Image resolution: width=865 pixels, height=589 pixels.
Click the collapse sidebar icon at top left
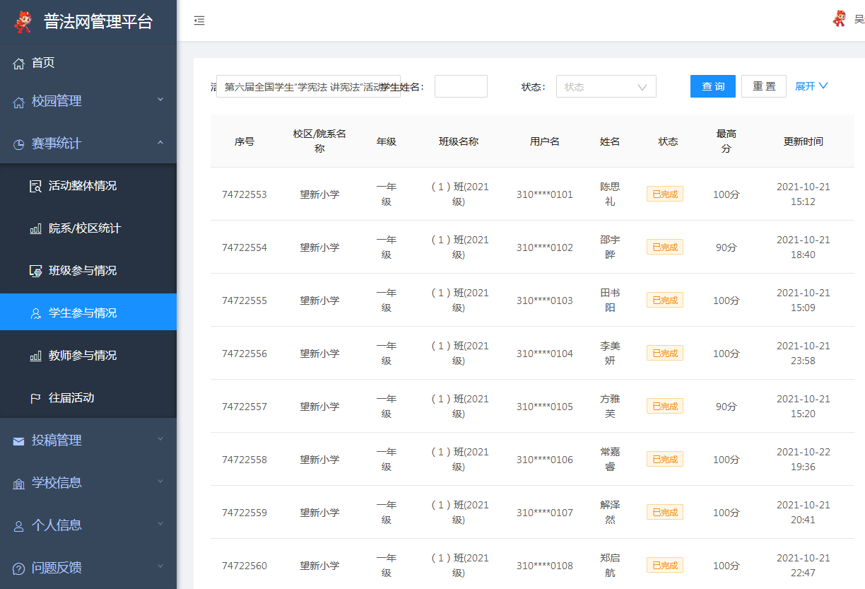click(x=199, y=21)
